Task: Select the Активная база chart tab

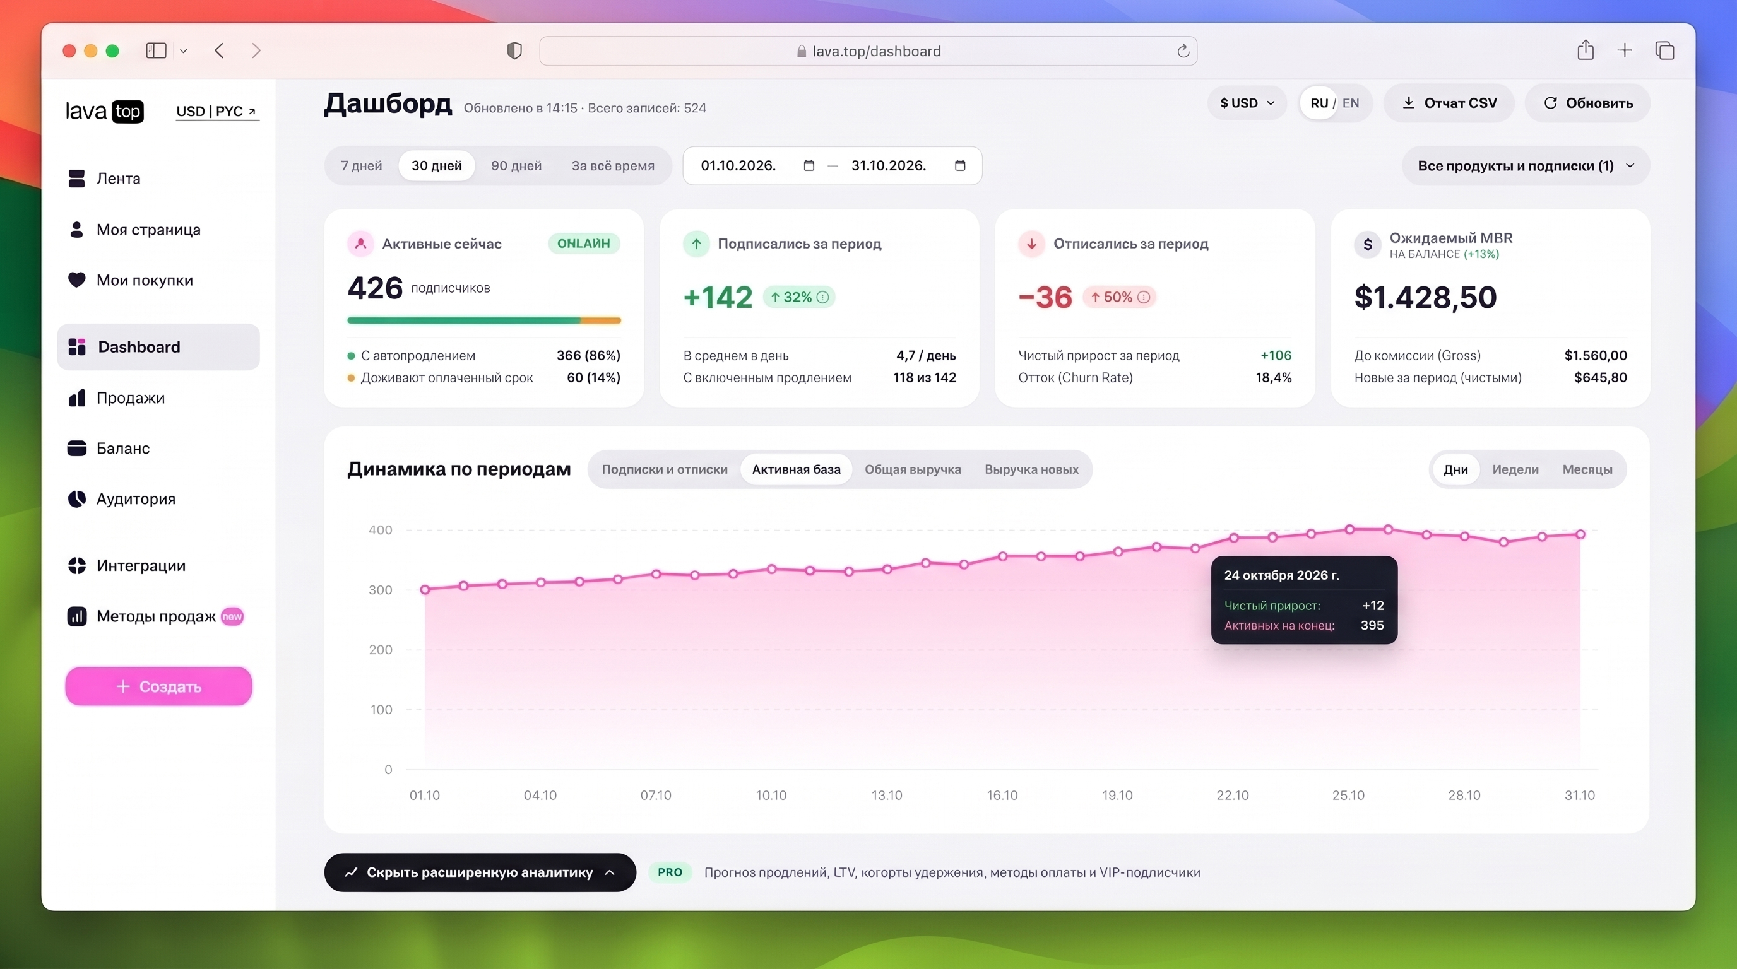Action: 797,470
